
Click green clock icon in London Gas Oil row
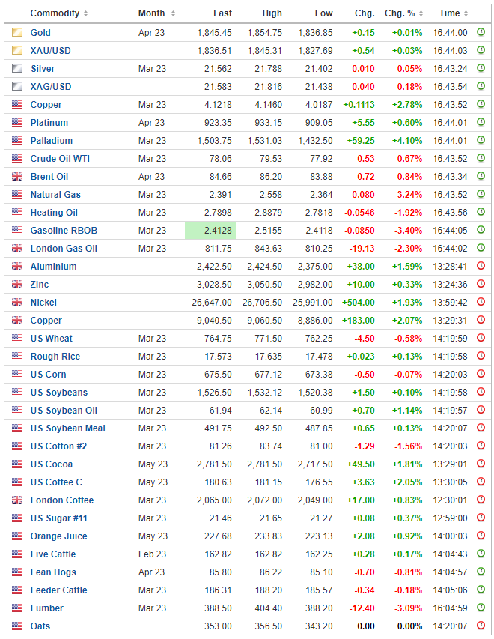(481, 247)
